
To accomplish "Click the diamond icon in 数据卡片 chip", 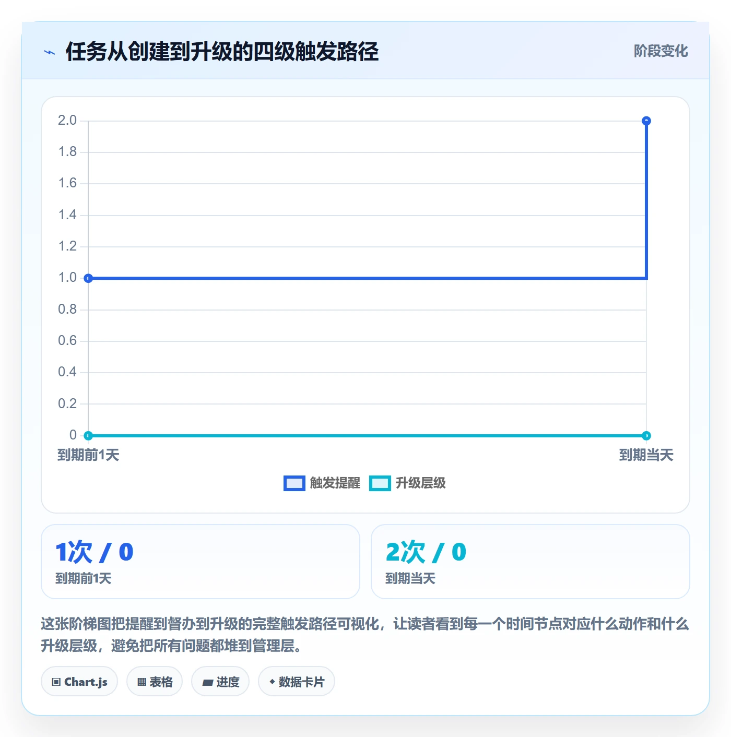I will [272, 681].
